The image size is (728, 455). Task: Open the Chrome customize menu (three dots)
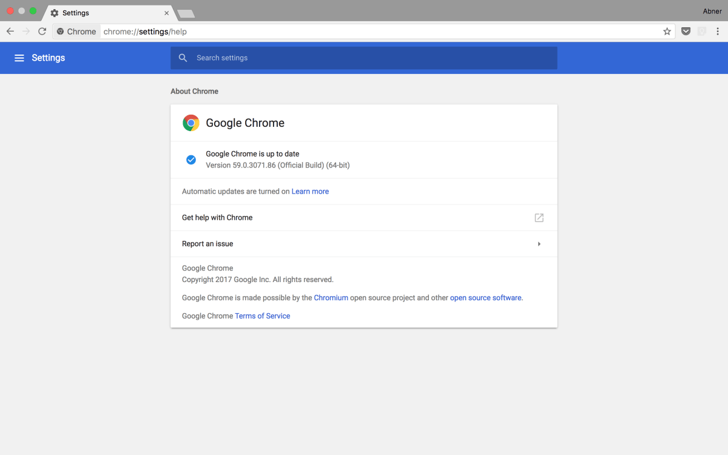pyautogui.click(x=718, y=31)
